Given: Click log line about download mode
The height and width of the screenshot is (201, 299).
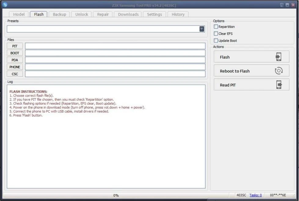Looking at the screenshot, I should (77, 107).
